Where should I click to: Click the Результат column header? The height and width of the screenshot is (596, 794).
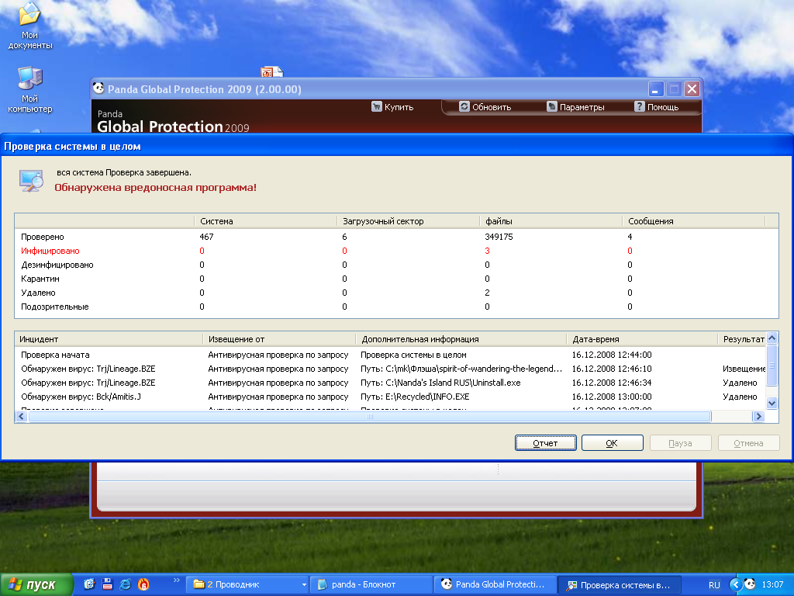742,339
